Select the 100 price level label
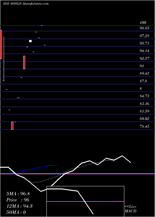 pos(143,23)
